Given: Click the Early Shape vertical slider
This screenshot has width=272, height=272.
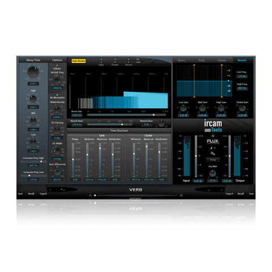Looking at the screenshot, I should coord(73,160).
